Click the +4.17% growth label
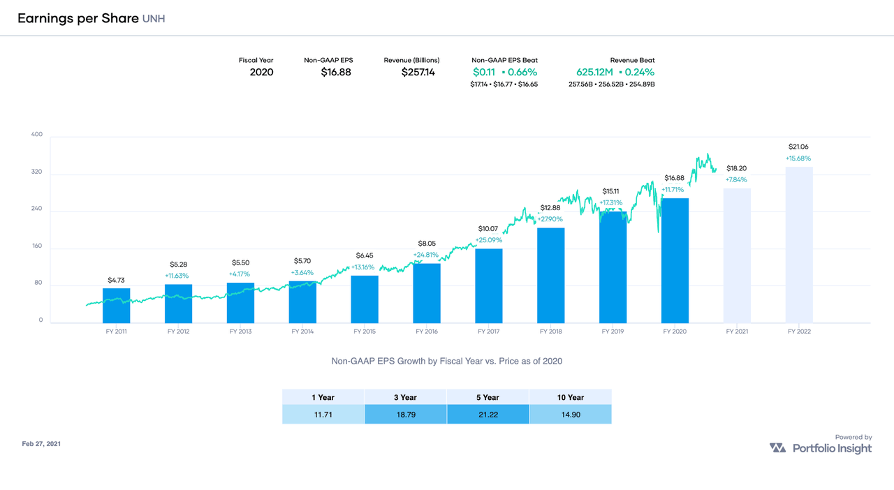 tap(241, 274)
